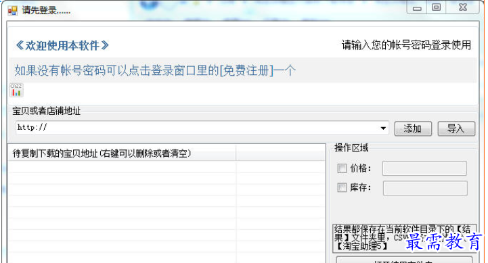
Task: Click the results folder note text box
Action: [x=404, y=238]
